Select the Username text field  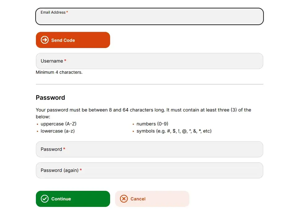pyautogui.click(x=149, y=61)
